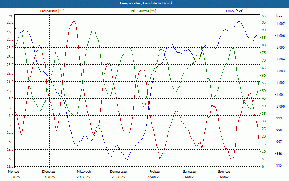
Task: Click the Mittwoch day label
Action: point(84,172)
